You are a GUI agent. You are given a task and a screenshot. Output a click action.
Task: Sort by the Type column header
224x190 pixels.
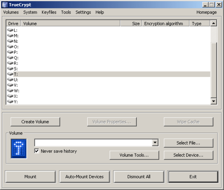coord(200,23)
